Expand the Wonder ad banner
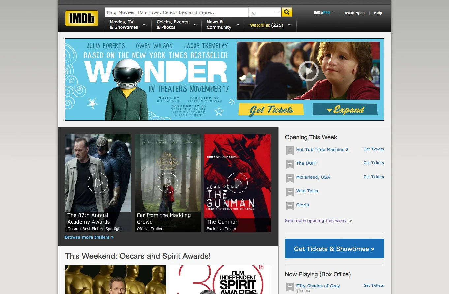The image size is (449, 294). [x=345, y=110]
